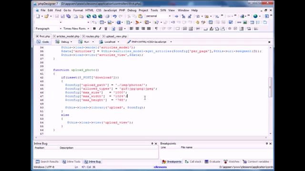Click the Align right icon
305x171 pixels.
(143, 28)
